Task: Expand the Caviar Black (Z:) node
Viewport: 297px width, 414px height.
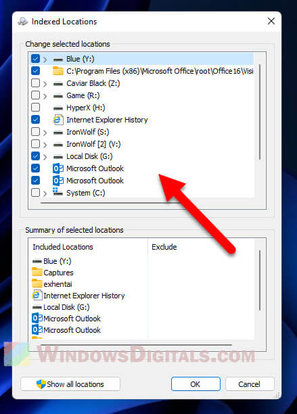Action: pos(45,84)
